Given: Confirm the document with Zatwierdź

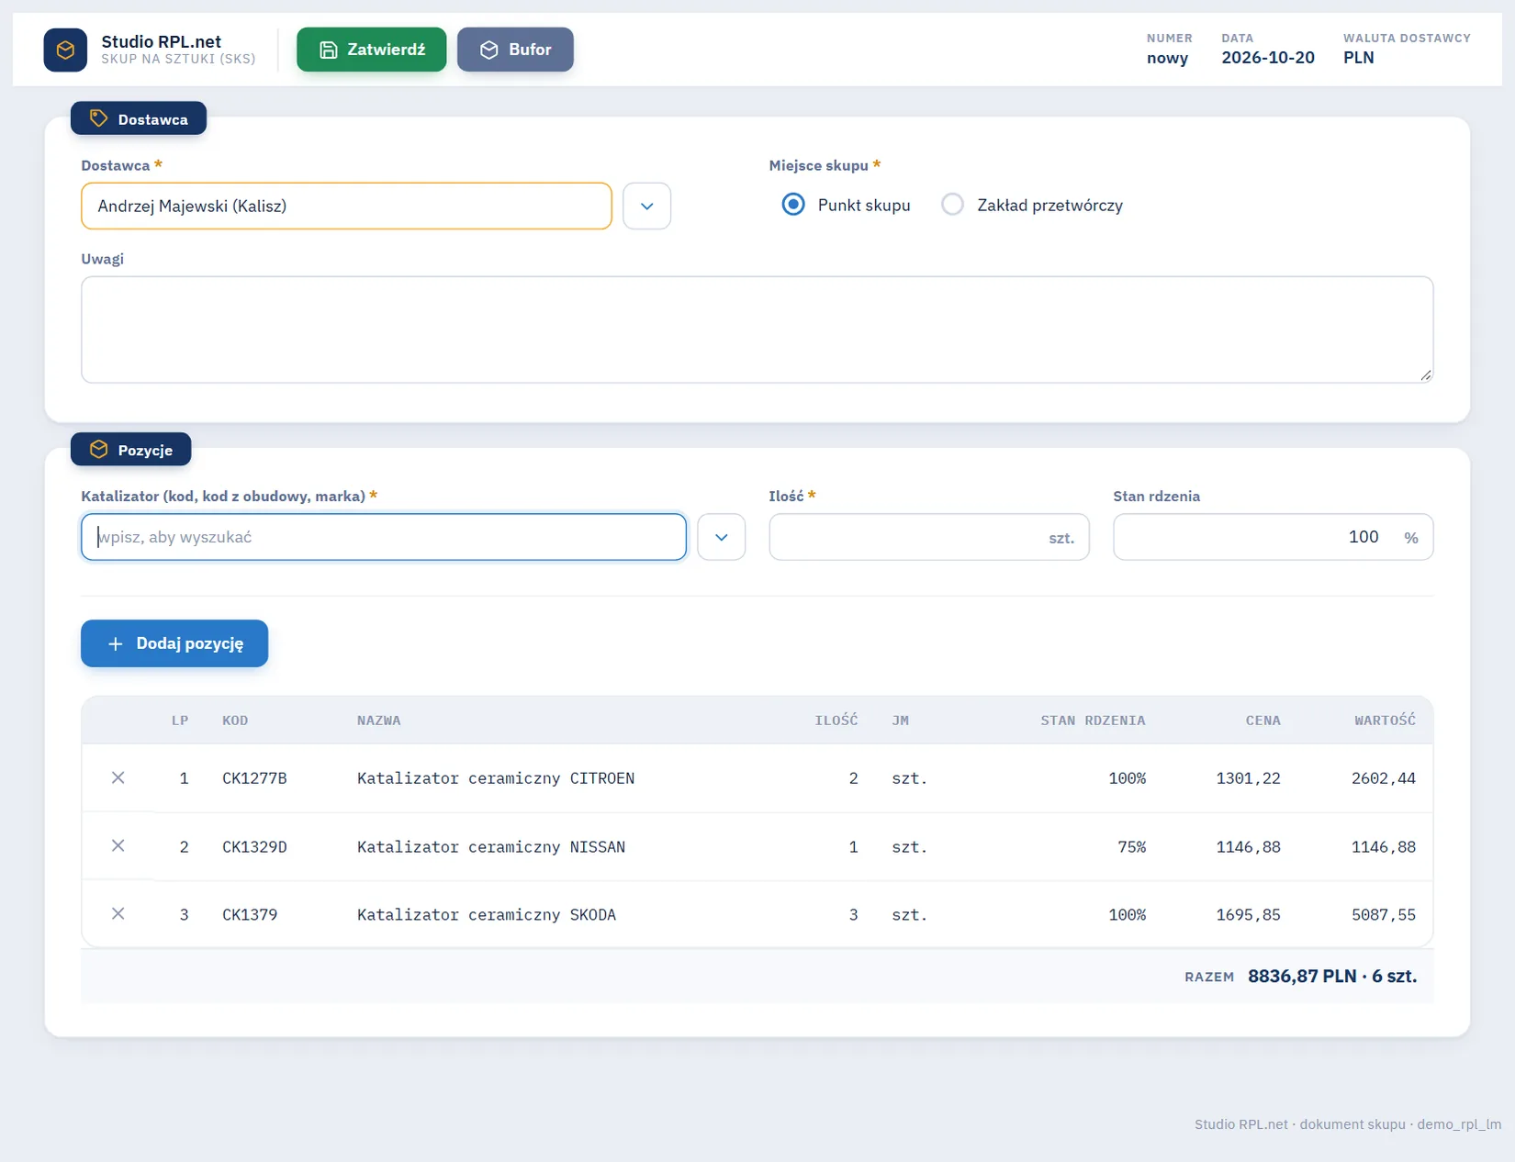Looking at the screenshot, I should (x=372, y=50).
